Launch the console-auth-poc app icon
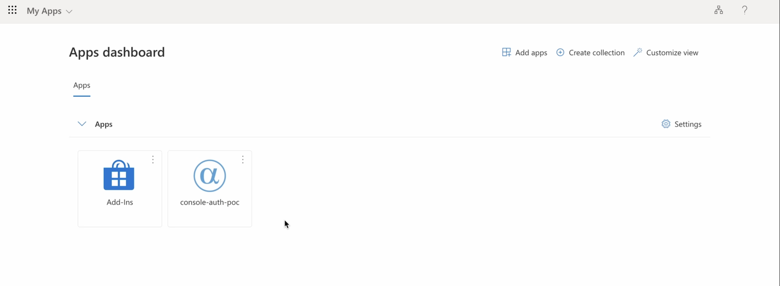The image size is (780, 286). pos(210,176)
